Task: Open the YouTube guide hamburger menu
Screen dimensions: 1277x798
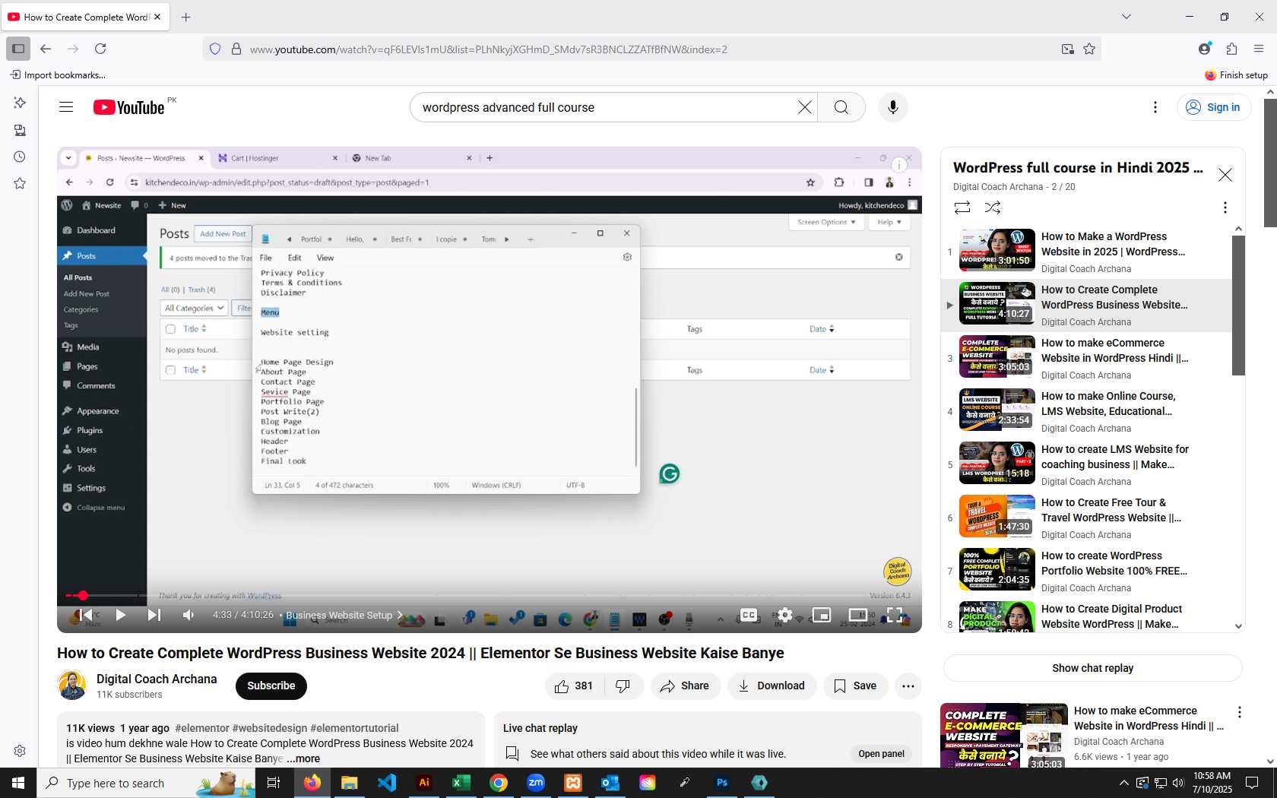Action: point(66,107)
